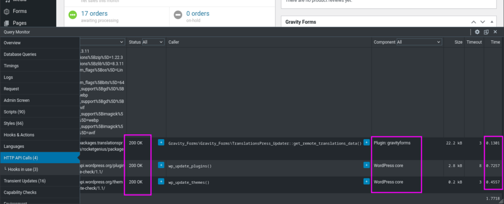The image size is (504, 204).
Task: Collapse the Gravity Forms widget
Action: pos(492,22)
